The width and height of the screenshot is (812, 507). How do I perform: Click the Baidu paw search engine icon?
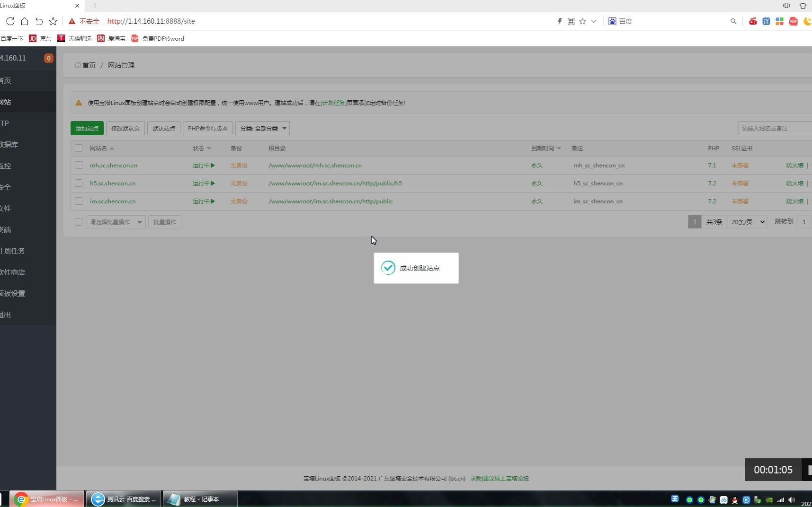pyautogui.click(x=612, y=21)
